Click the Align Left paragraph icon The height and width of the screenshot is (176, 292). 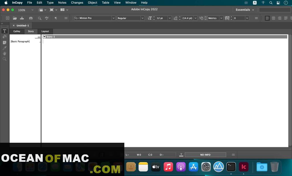267,18
